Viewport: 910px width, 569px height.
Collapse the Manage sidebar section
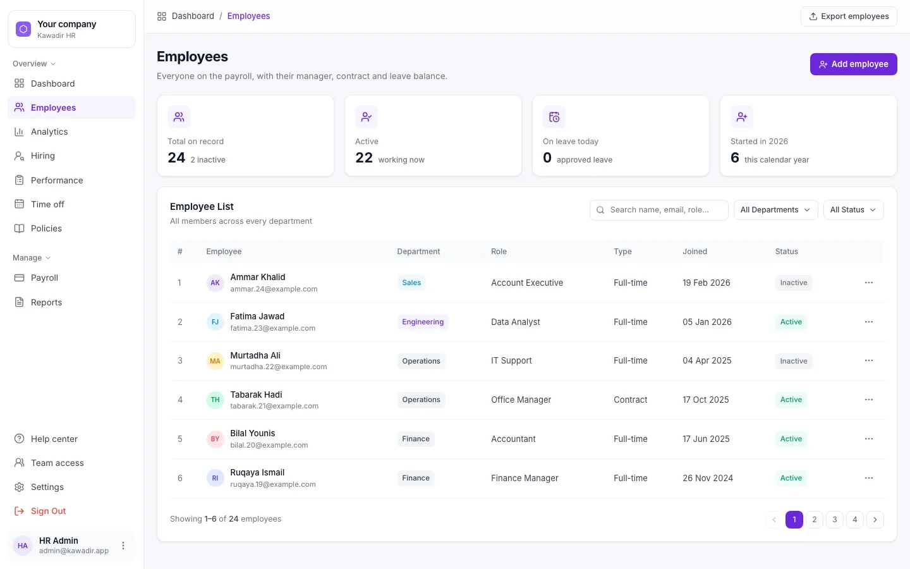click(32, 258)
